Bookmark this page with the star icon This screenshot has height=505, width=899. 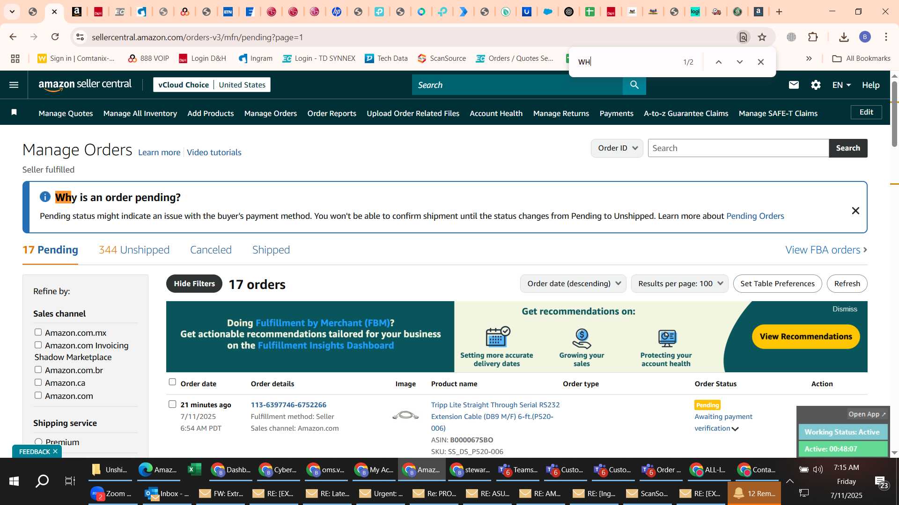(762, 37)
